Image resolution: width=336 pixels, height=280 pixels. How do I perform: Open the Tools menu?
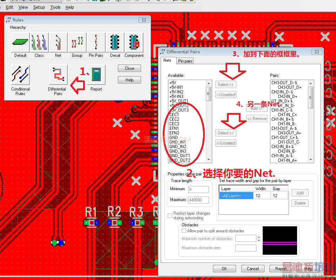pyautogui.click(x=55, y=7)
